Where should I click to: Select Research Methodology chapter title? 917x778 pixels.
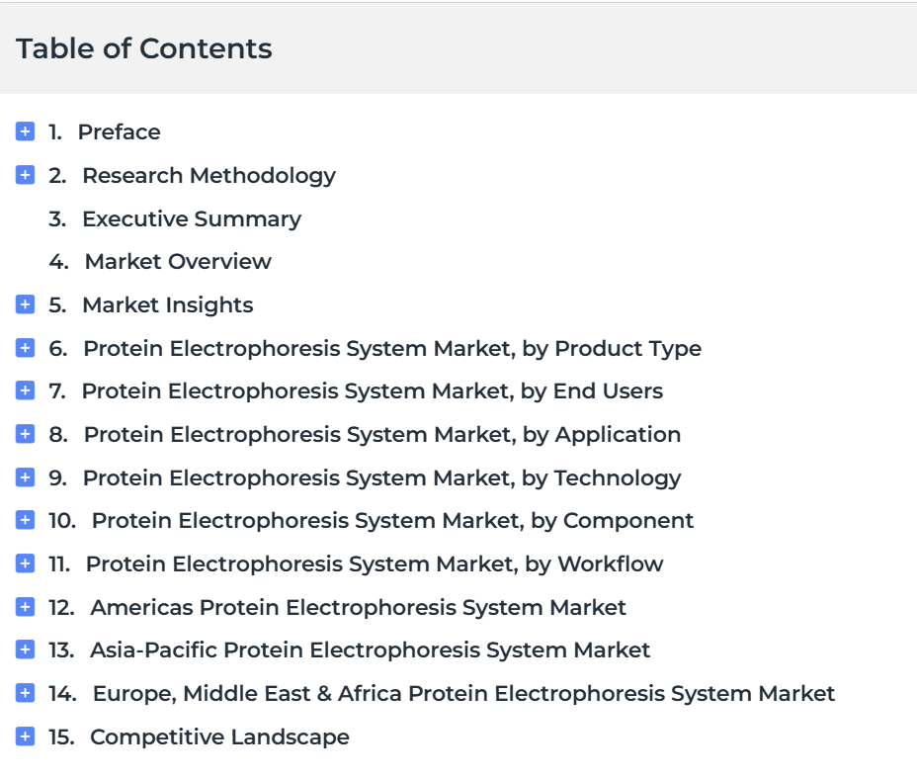[208, 175]
